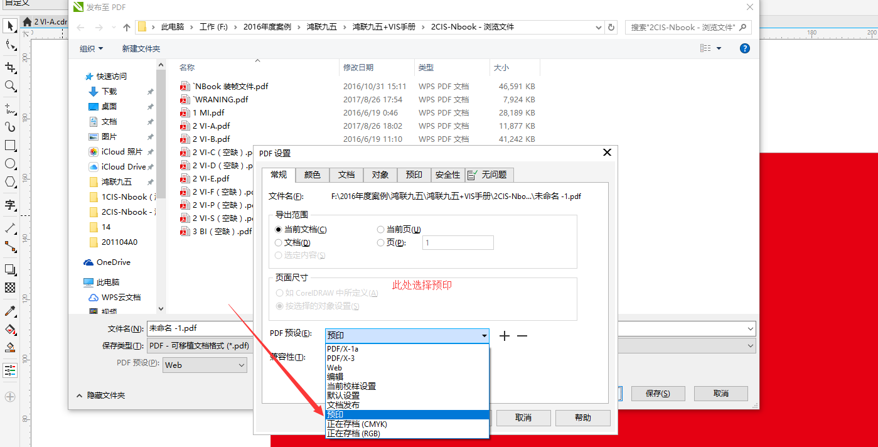The image size is (878, 447).
Task: Choose the 文档(D) export range option
Action: (x=279, y=242)
